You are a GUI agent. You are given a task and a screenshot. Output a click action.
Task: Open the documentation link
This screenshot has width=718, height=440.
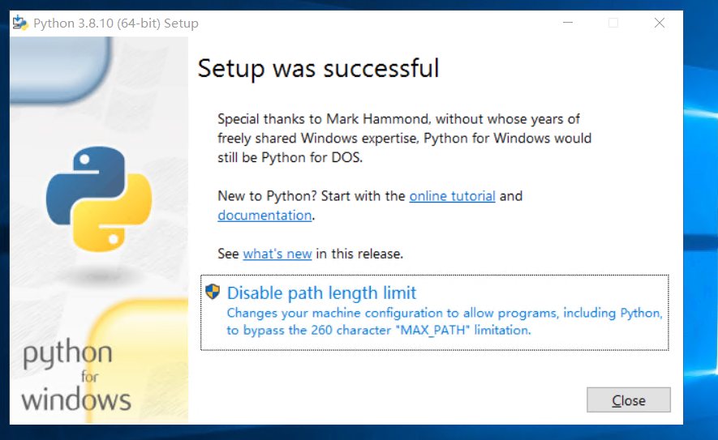[x=264, y=216]
